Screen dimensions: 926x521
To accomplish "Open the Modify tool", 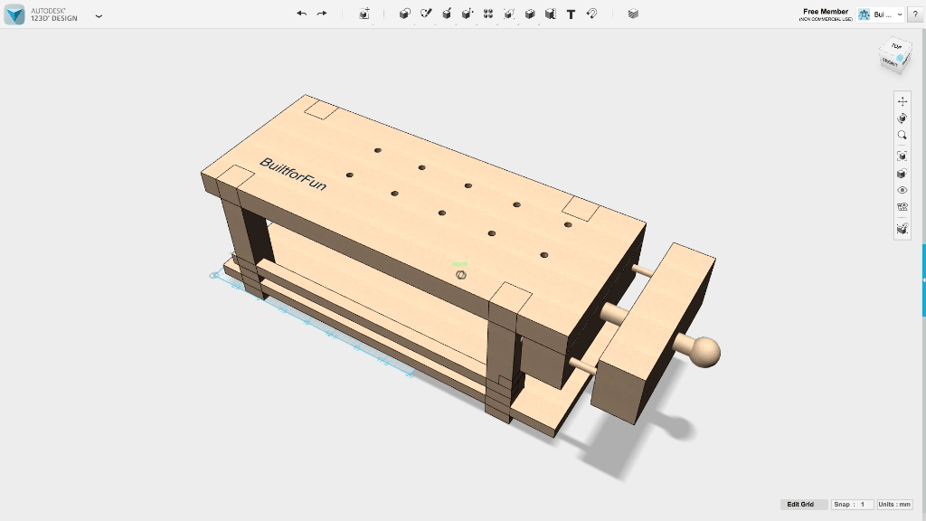I will pyautogui.click(x=468, y=14).
